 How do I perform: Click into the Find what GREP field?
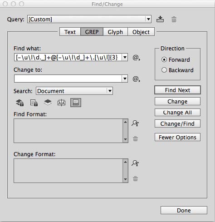(x=68, y=57)
